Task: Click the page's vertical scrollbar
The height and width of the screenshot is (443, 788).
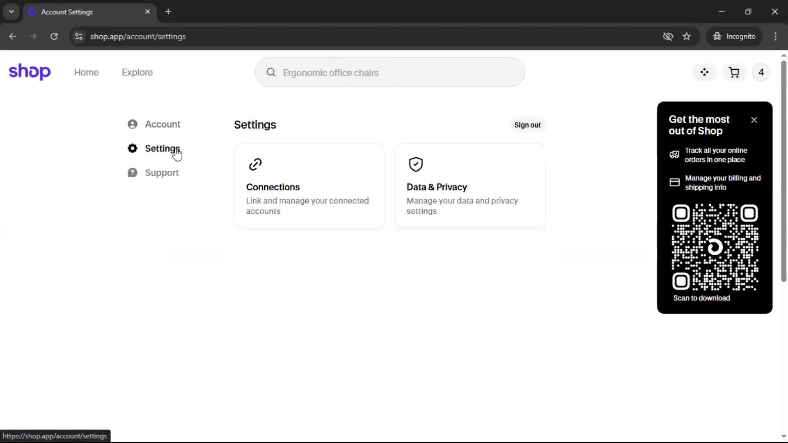Action: tap(783, 172)
